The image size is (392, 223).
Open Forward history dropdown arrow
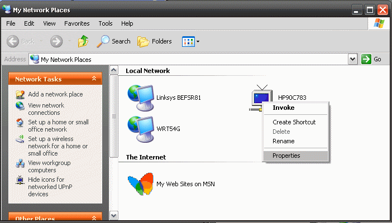[70, 41]
